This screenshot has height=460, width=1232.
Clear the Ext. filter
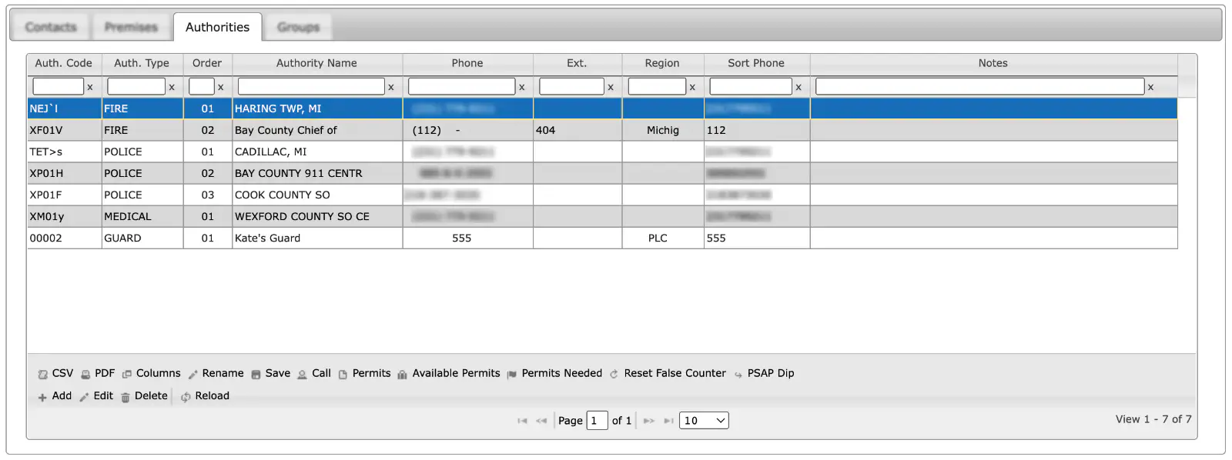click(x=611, y=88)
